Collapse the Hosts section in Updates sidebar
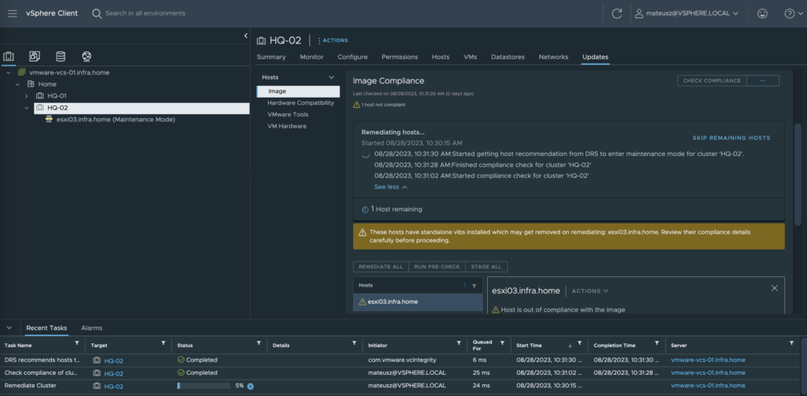Screen dimensions: 807x396 (332, 77)
